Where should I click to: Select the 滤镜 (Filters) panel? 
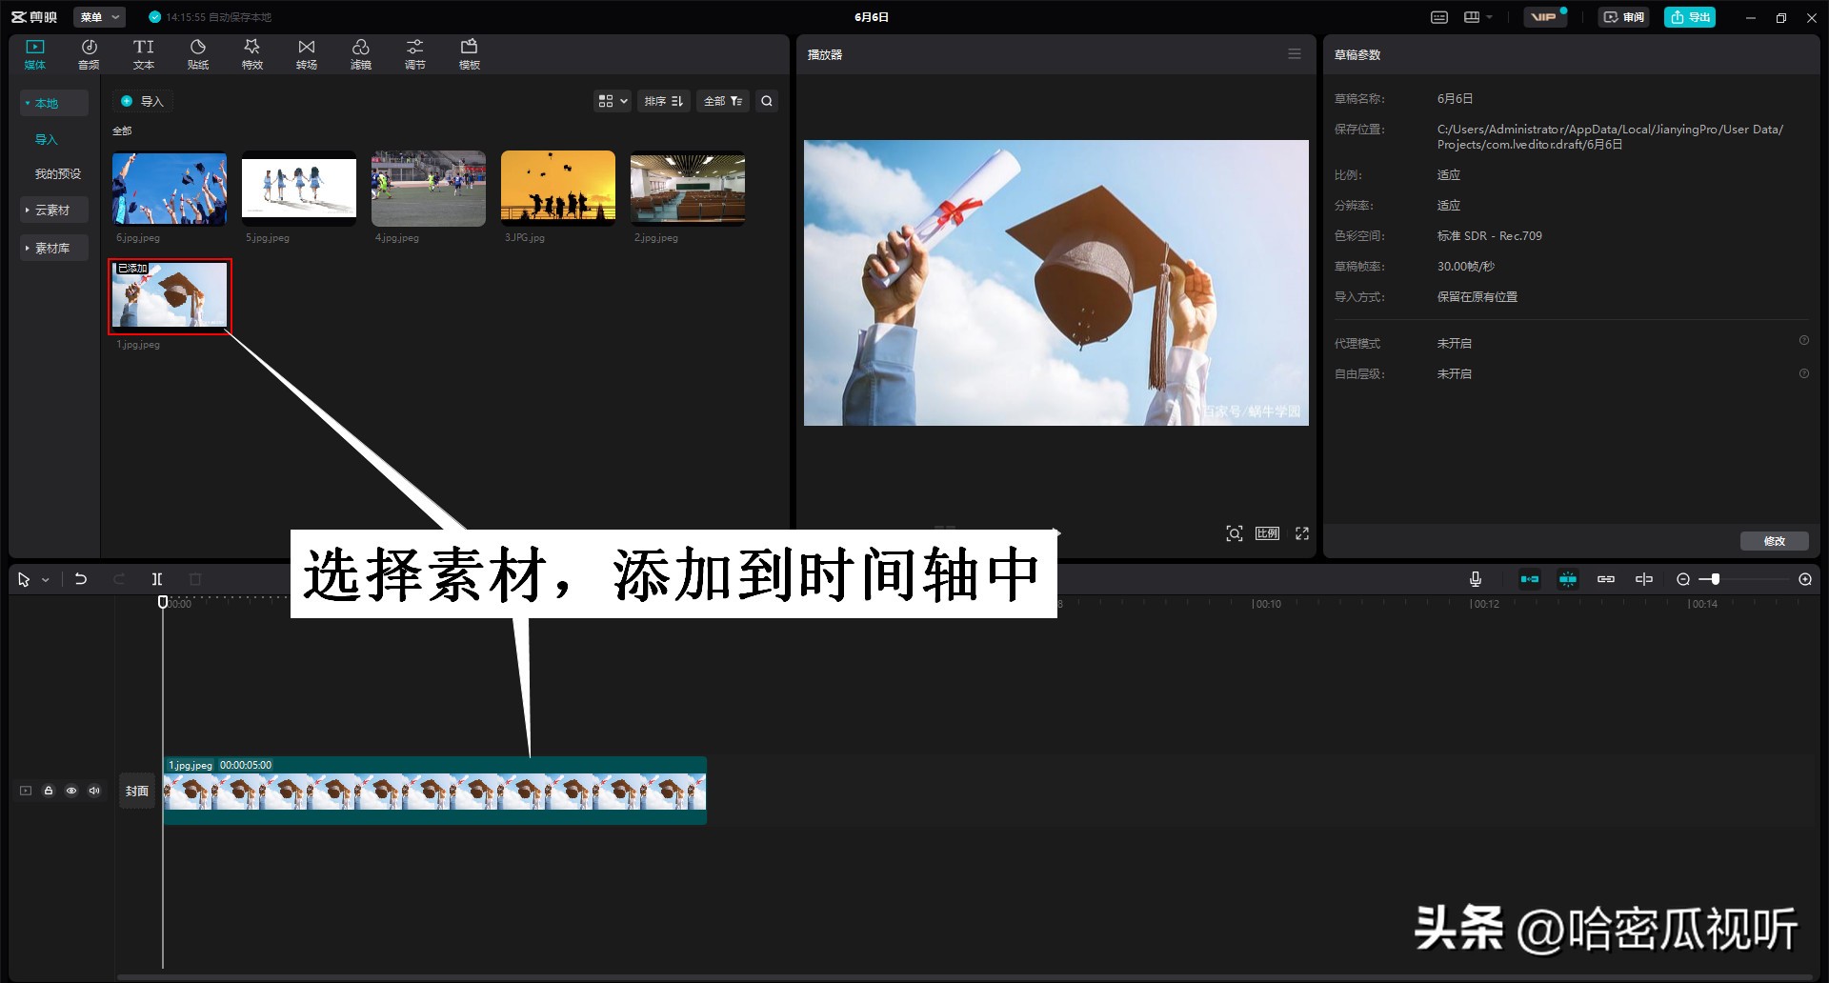[x=360, y=52]
